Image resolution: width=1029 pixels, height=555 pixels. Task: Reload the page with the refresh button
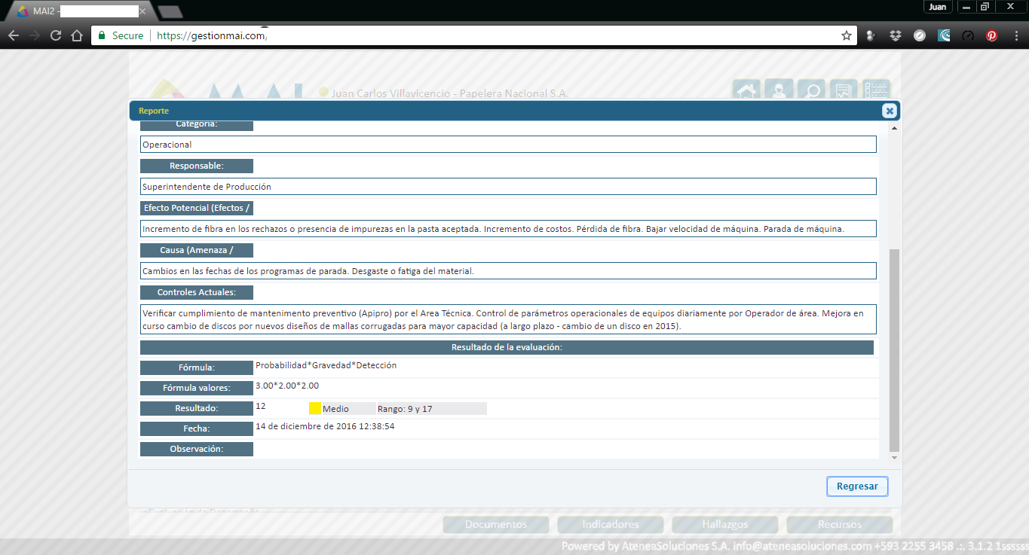pyautogui.click(x=55, y=35)
